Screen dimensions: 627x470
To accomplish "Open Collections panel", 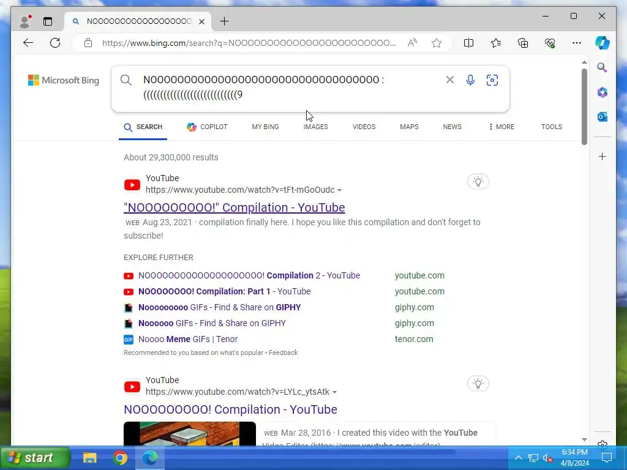I will pos(523,43).
